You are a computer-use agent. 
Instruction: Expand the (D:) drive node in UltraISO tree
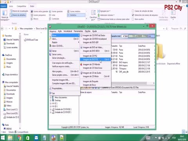(x=51, y=106)
